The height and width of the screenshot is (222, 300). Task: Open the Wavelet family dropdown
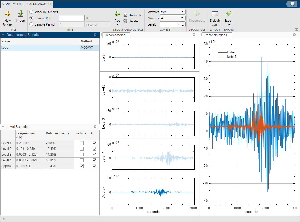click(172, 12)
